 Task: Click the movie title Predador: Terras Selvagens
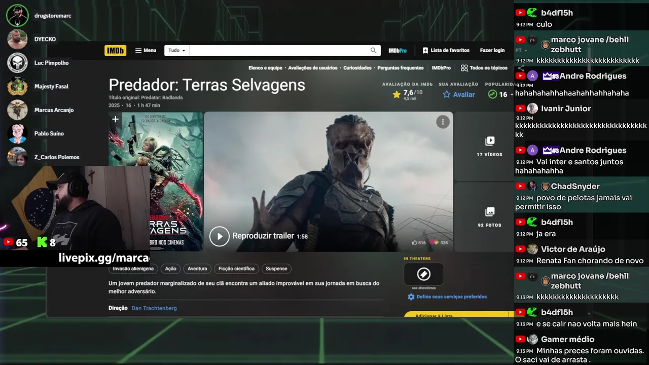click(207, 85)
